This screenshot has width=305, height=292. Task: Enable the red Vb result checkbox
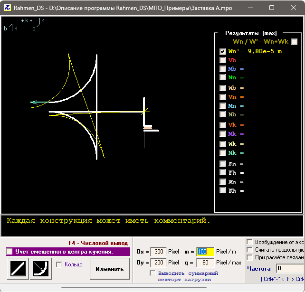pos(222,60)
